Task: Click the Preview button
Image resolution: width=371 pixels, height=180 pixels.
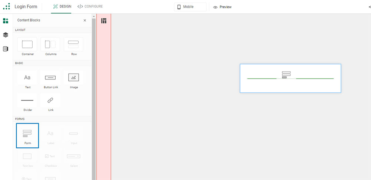Action: 222,7
